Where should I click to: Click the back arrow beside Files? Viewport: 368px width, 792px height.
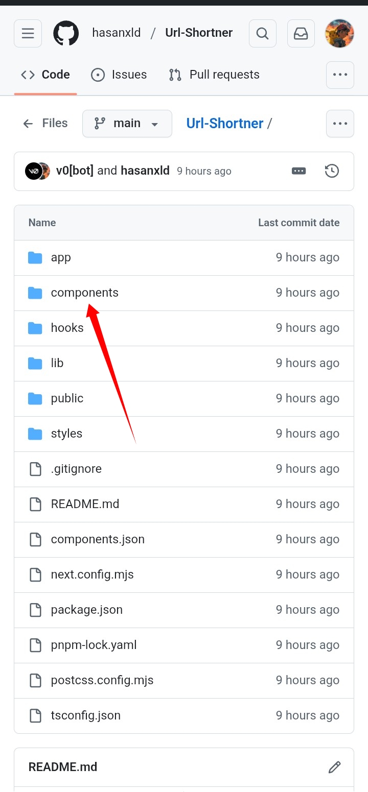click(28, 124)
